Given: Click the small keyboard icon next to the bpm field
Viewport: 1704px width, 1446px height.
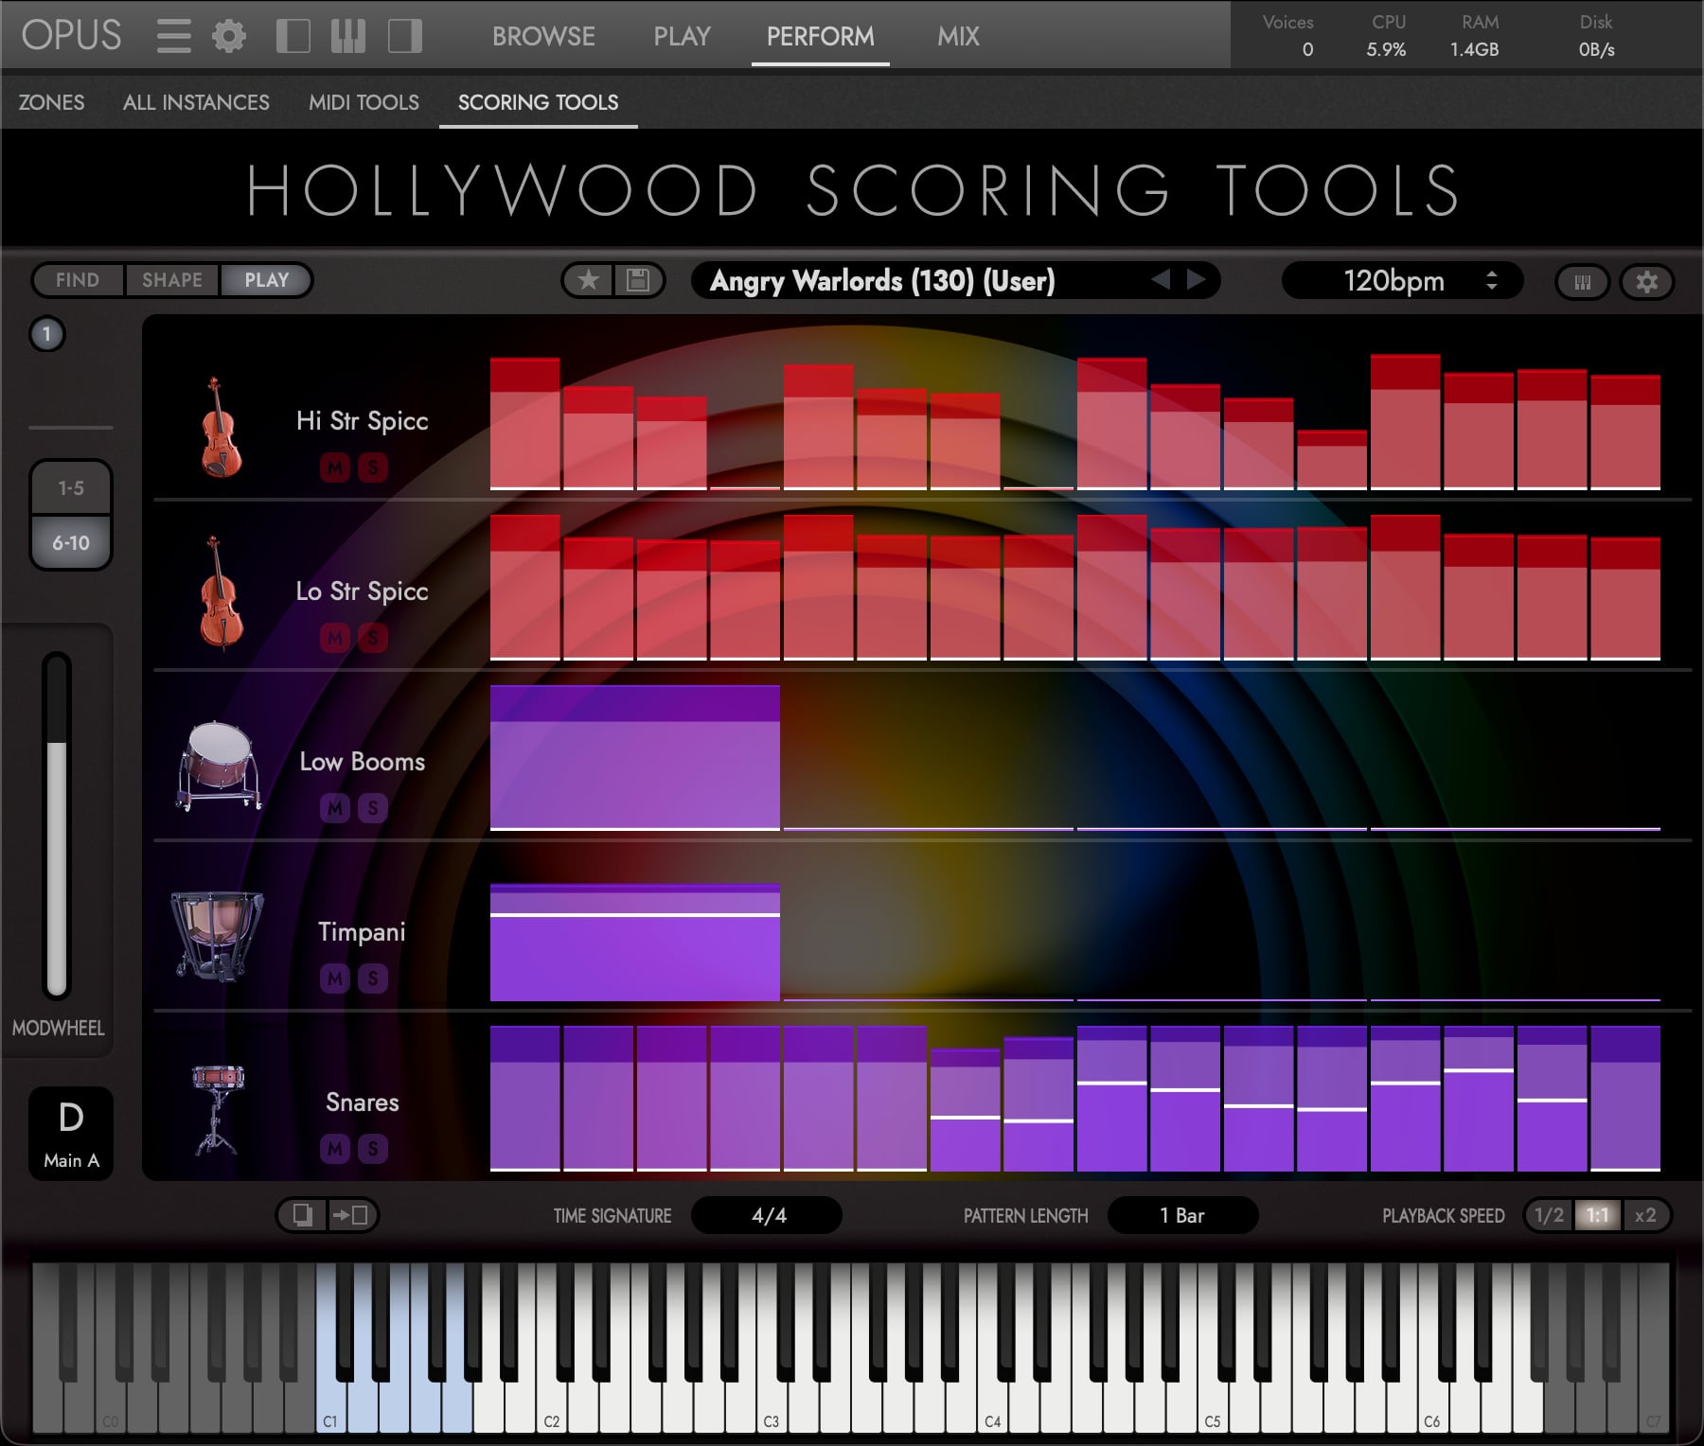Looking at the screenshot, I should (x=1582, y=282).
